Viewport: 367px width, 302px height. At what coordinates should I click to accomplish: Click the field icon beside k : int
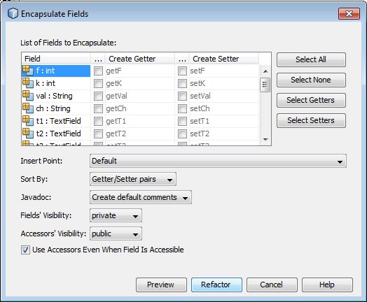28,83
